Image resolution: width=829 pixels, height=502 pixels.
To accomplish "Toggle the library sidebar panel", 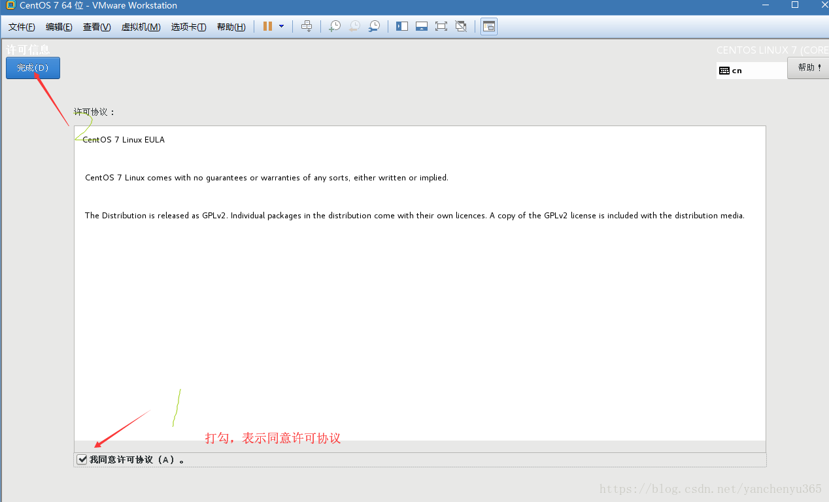I will 402,26.
